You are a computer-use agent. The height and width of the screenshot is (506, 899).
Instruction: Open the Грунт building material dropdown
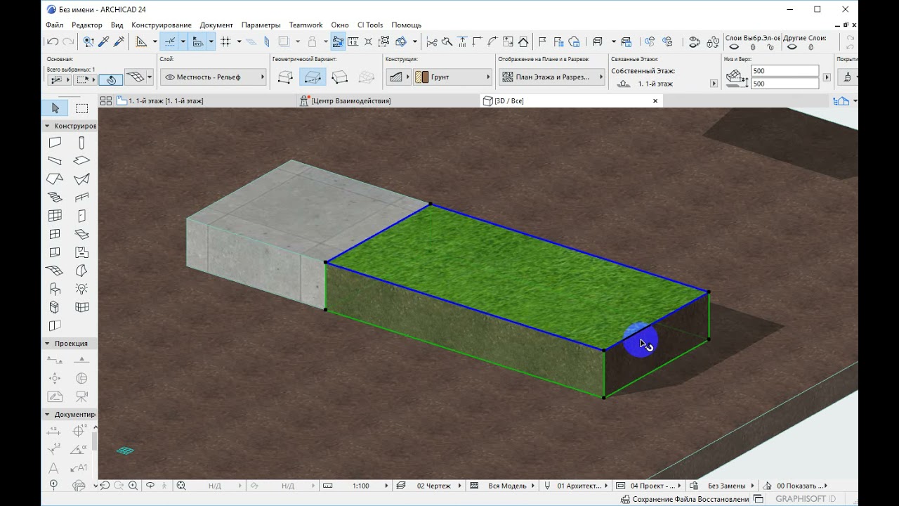[453, 77]
